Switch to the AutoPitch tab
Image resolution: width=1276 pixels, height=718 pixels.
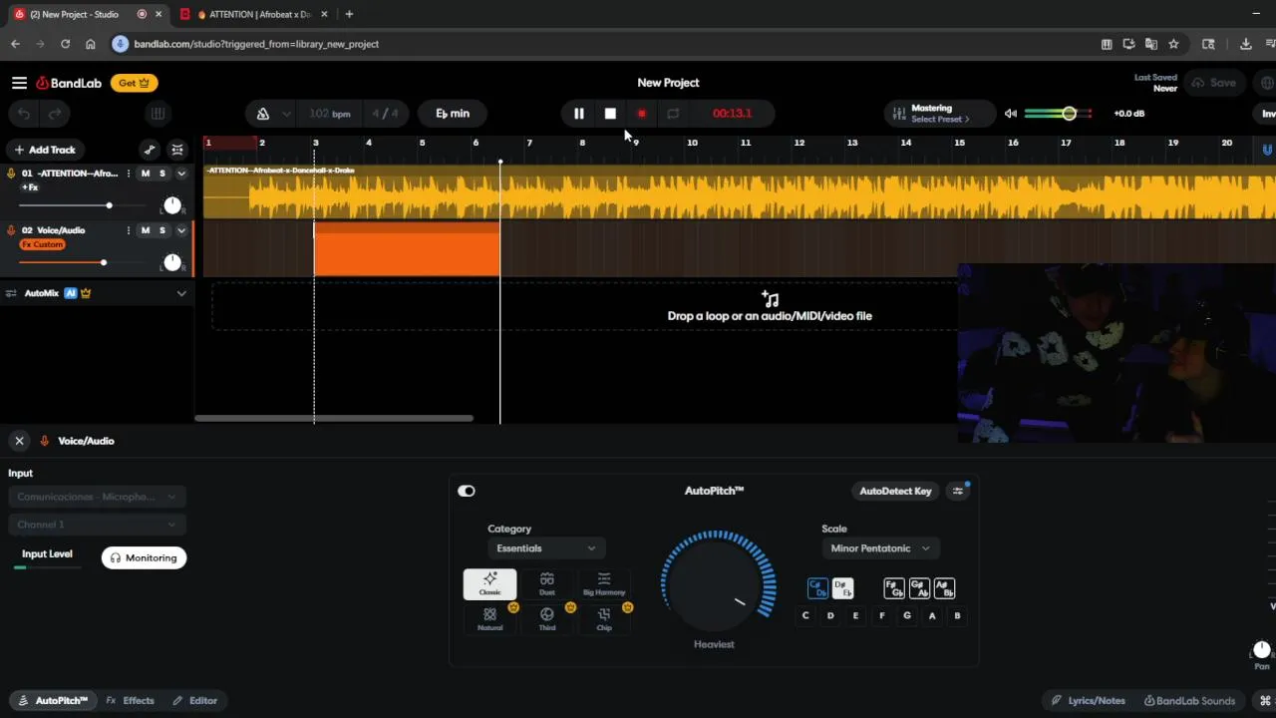(52, 701)
